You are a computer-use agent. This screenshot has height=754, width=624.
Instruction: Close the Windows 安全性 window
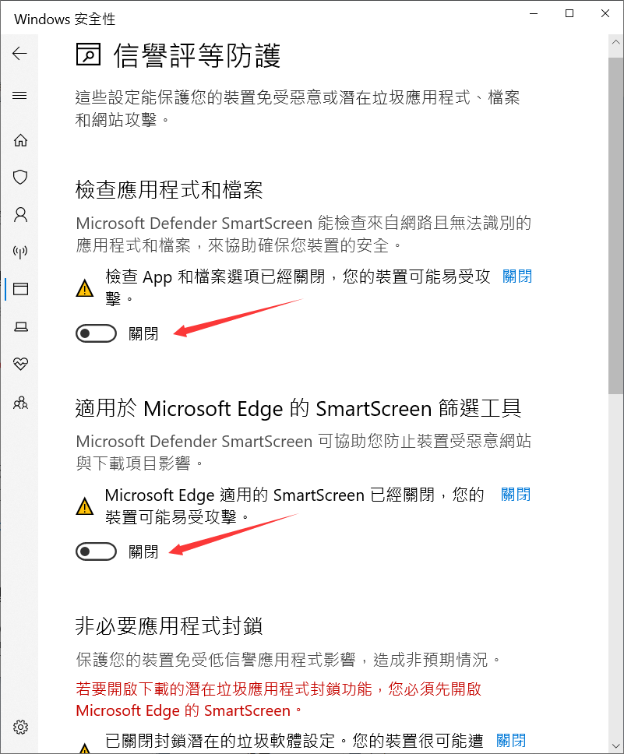(605, 13)
